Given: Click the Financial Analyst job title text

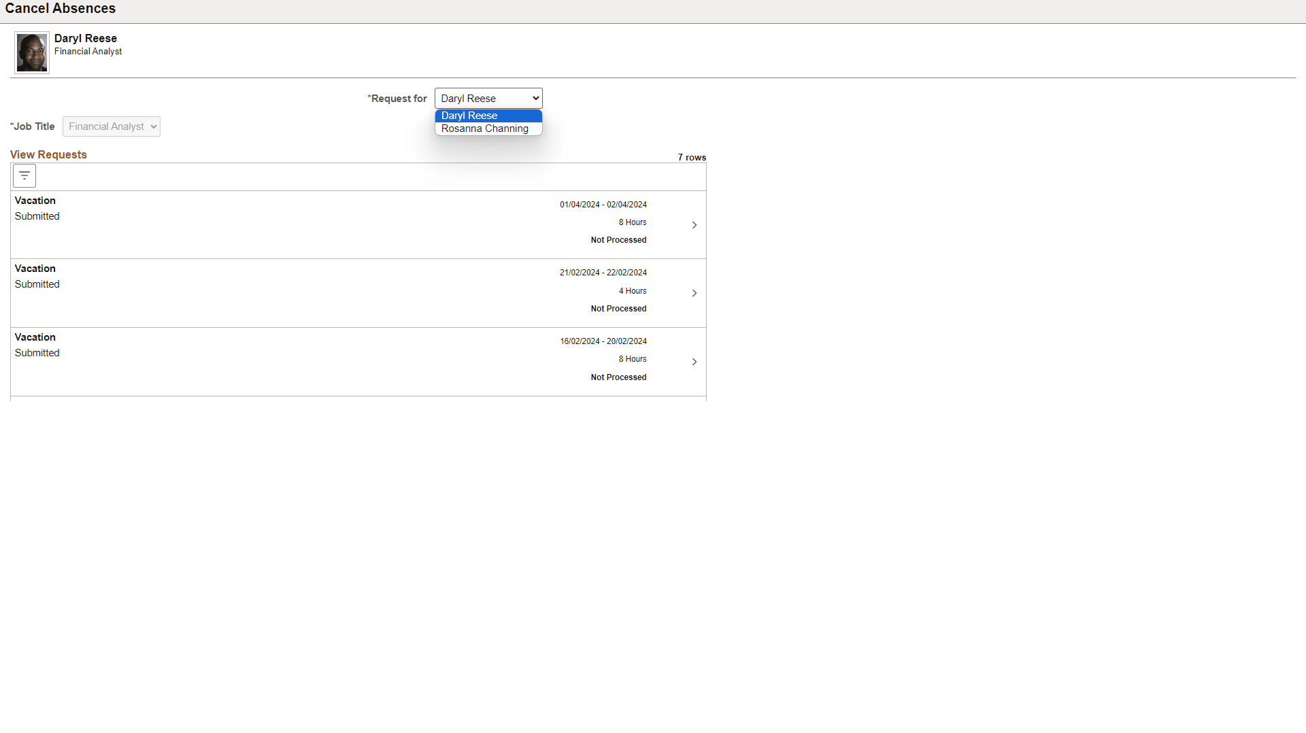Looking at the screenshot, I should [88, 51].
